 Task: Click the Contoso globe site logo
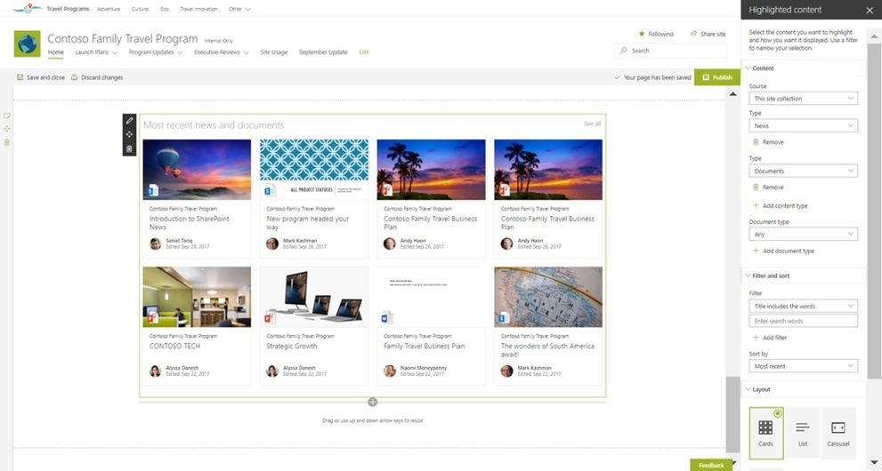tap(27, 44)
